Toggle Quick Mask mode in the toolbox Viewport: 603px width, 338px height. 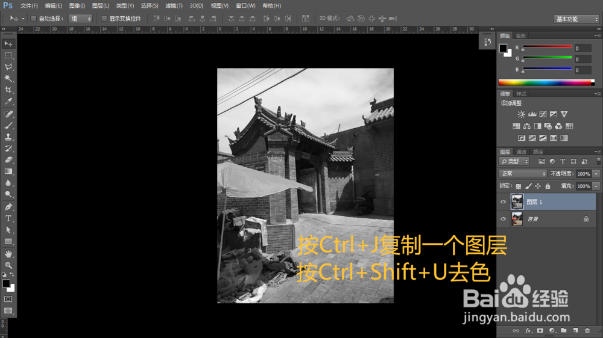point(8,299)
